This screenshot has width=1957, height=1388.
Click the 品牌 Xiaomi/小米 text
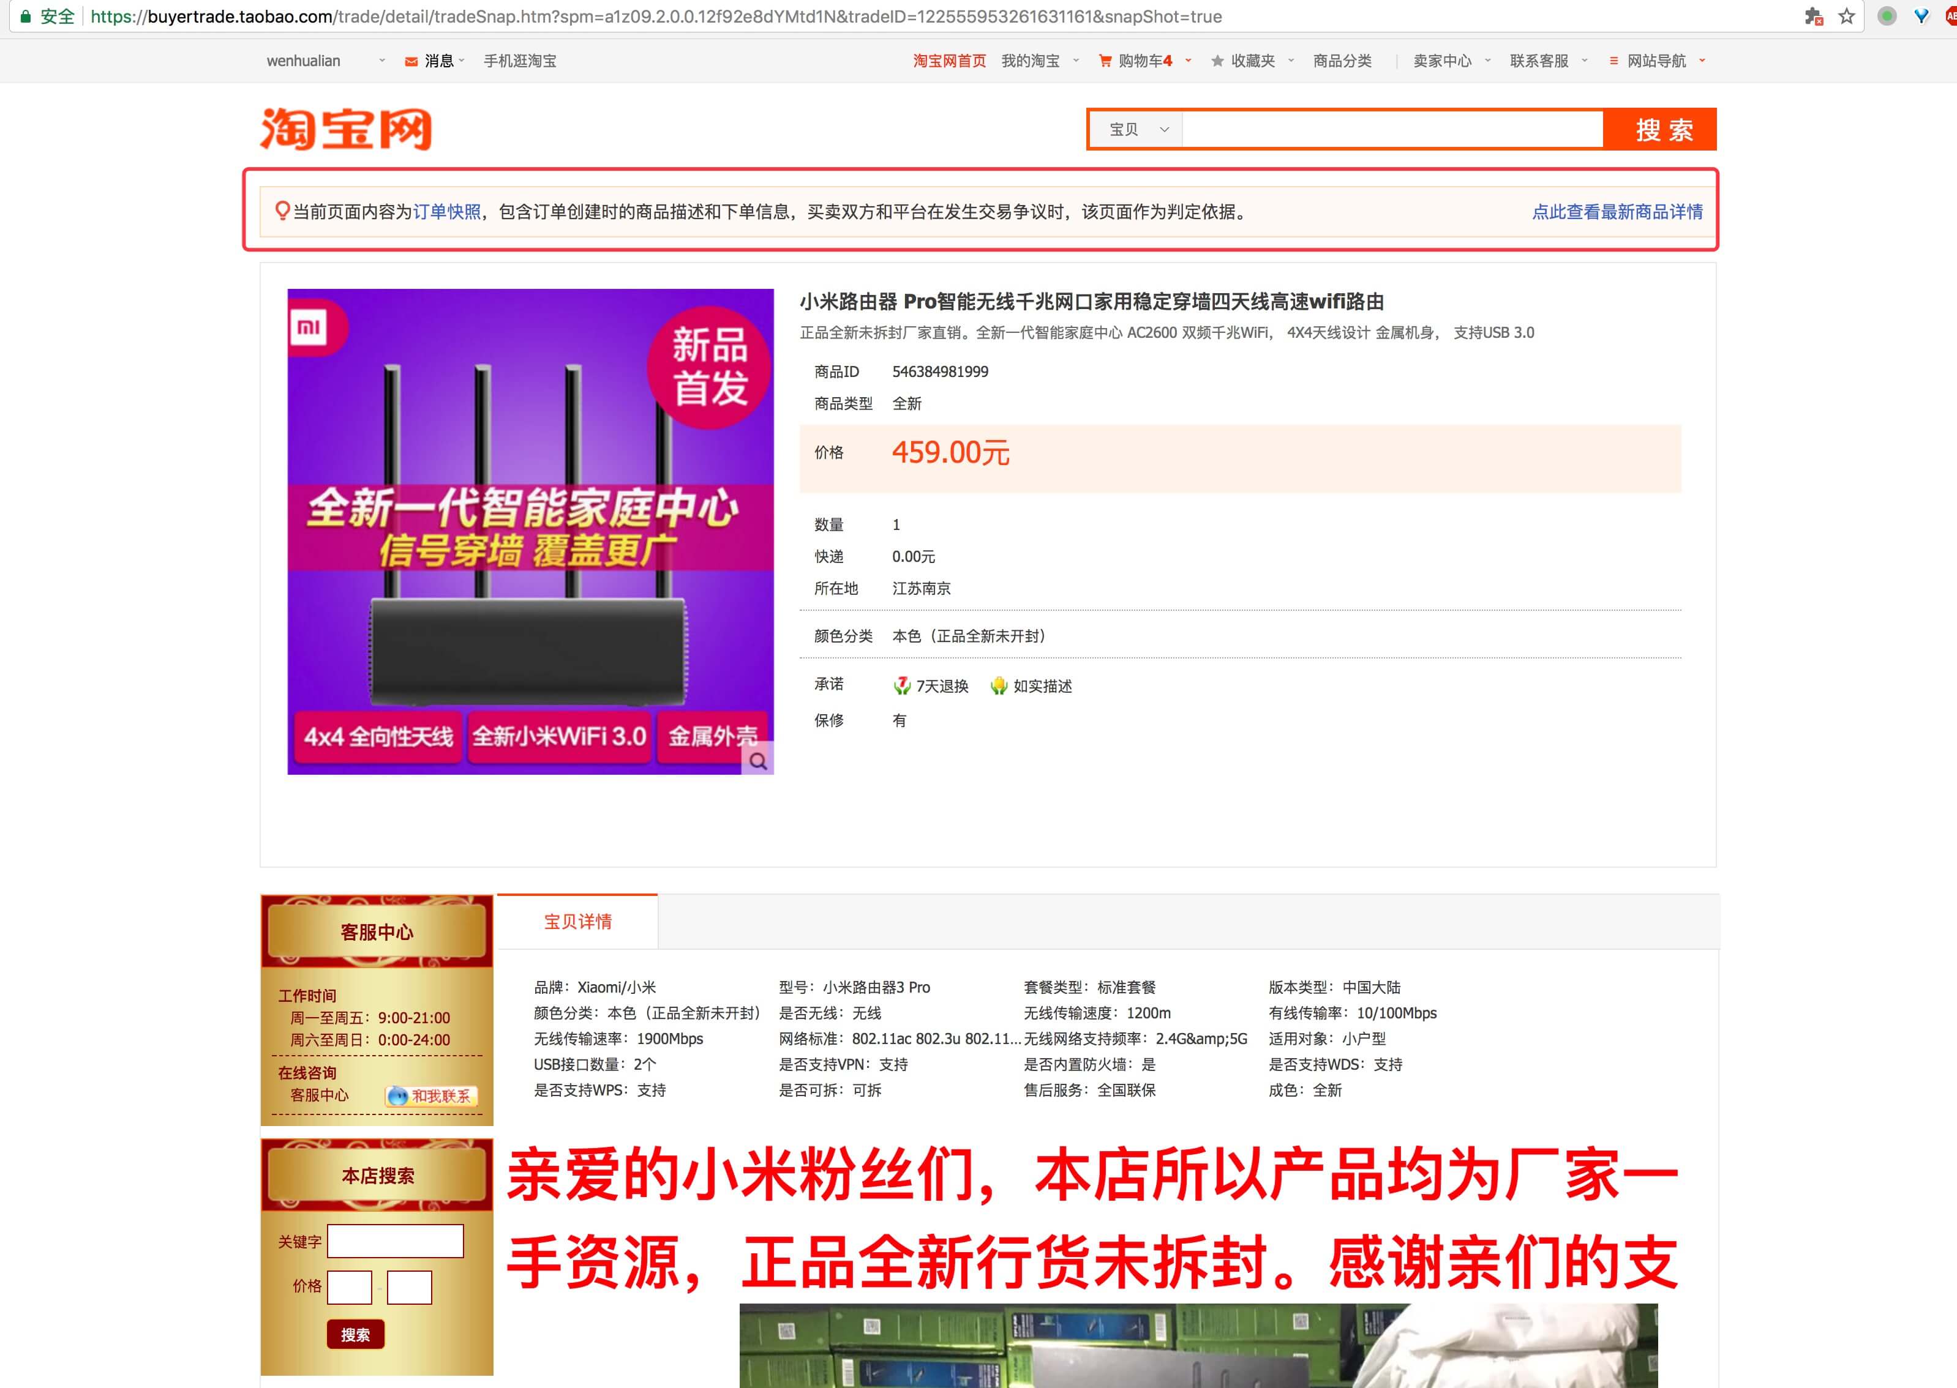[595, 987]
